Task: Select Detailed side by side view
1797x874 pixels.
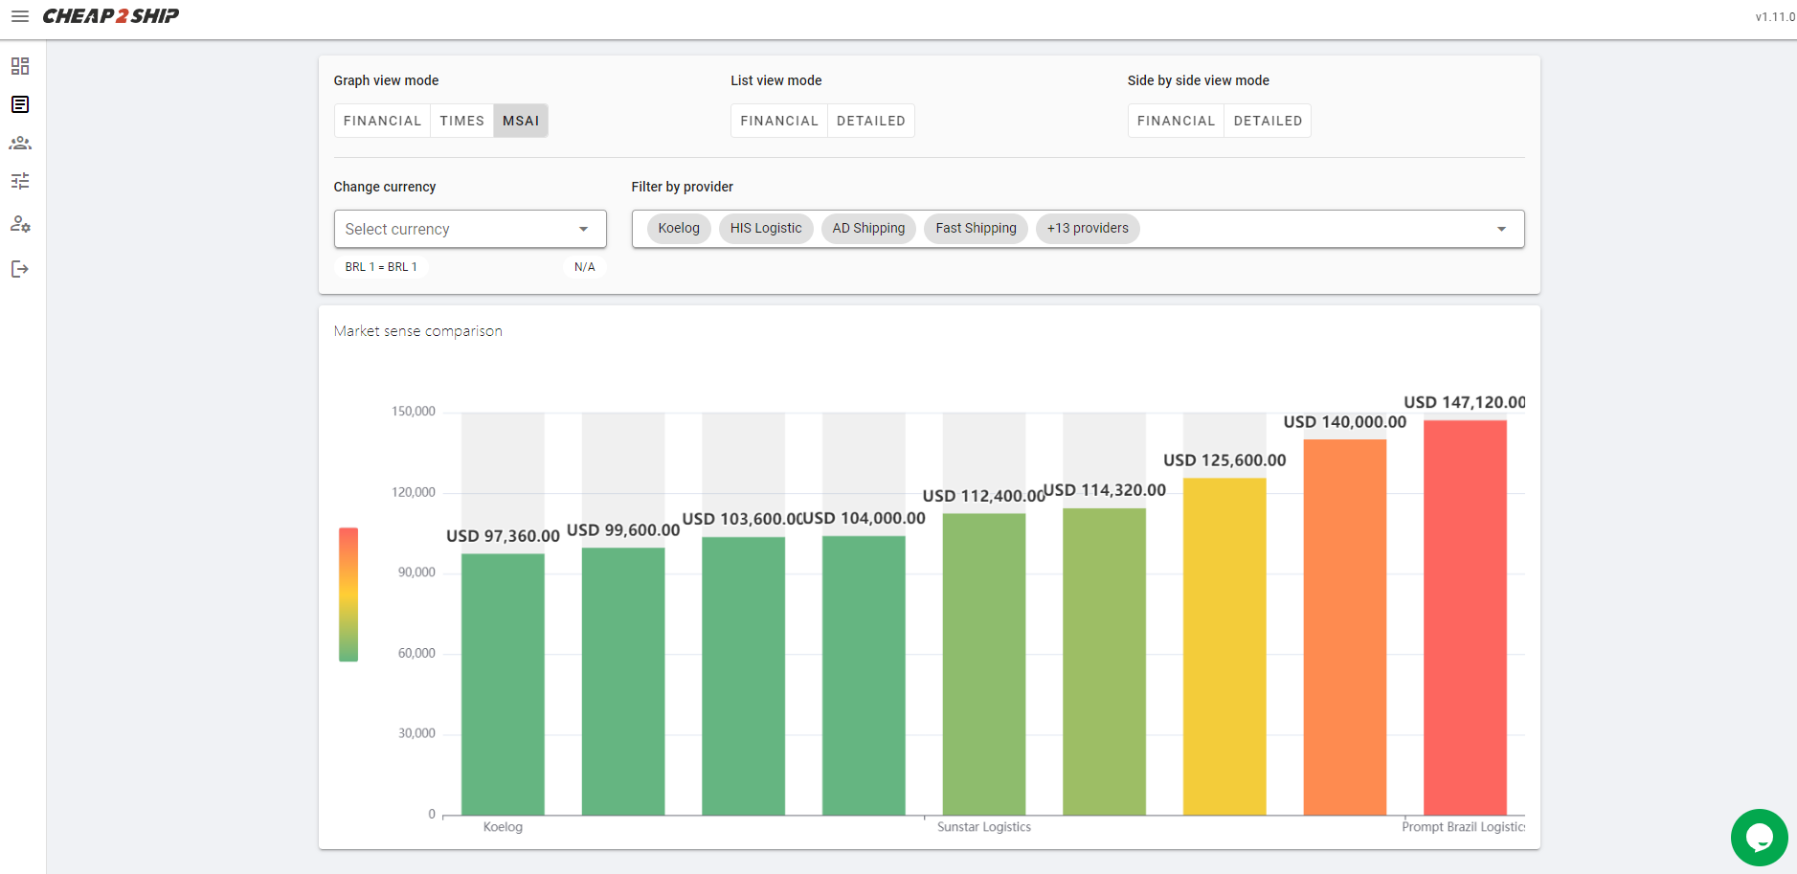Action: (x=1268, y=121)
